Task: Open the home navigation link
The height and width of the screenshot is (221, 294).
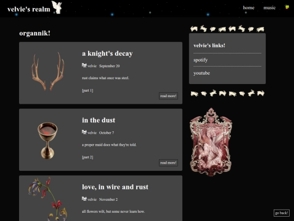Action: (x=249, y=8)
